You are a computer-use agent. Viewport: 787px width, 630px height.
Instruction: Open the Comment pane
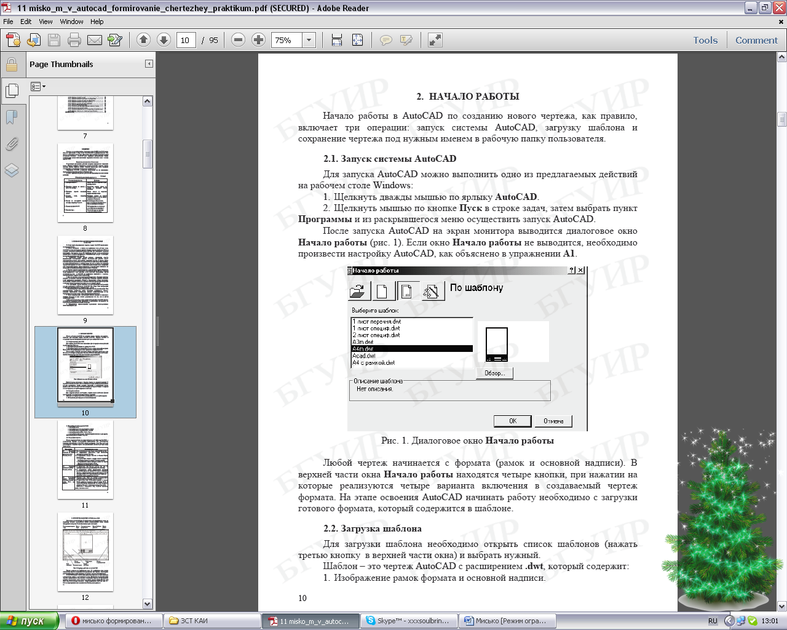[x=756, y=40]
